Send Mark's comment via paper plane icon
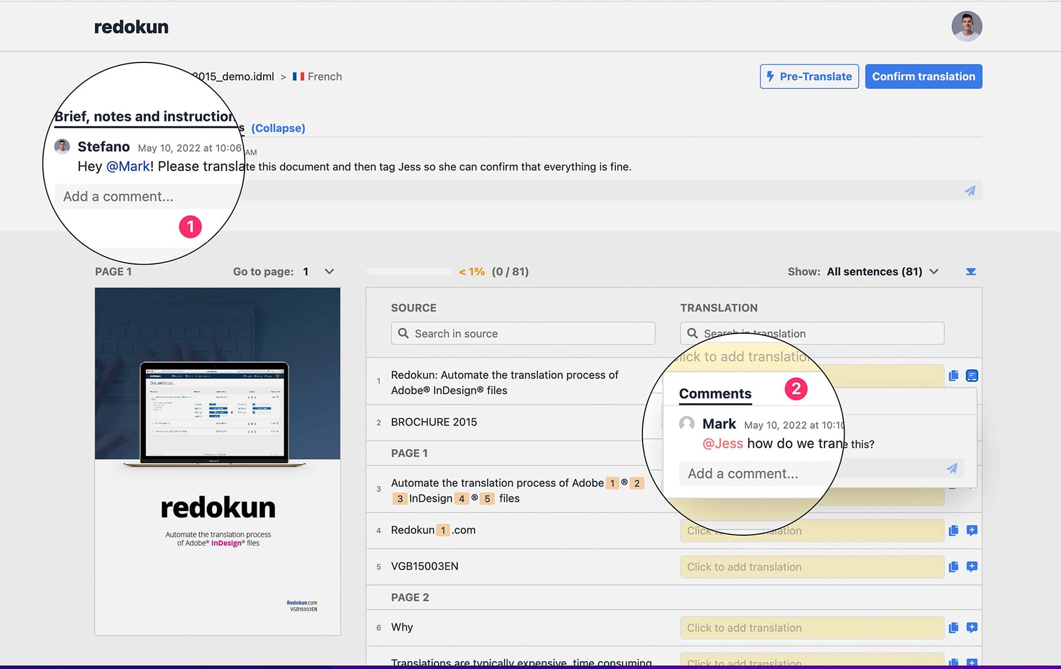The height and width of the screenshot is (669, 1061). click(x=951, y=469)
